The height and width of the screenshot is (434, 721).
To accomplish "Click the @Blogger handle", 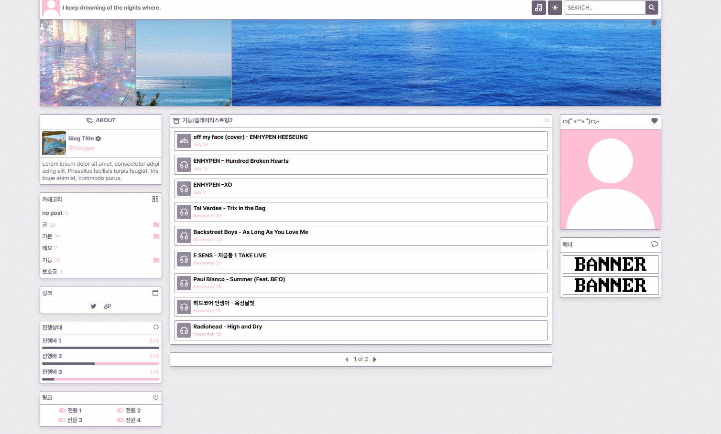I will point(82,148).
